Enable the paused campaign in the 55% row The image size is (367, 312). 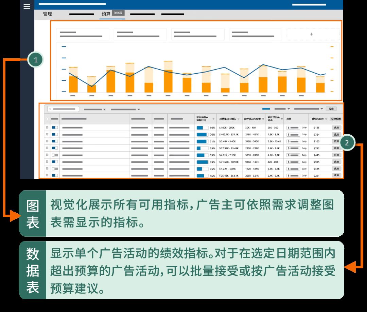pyautogui.click(x=55, y=155)
